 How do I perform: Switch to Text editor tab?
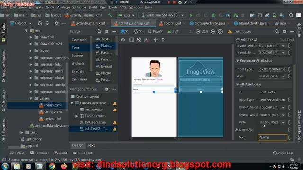coord(91,145)
